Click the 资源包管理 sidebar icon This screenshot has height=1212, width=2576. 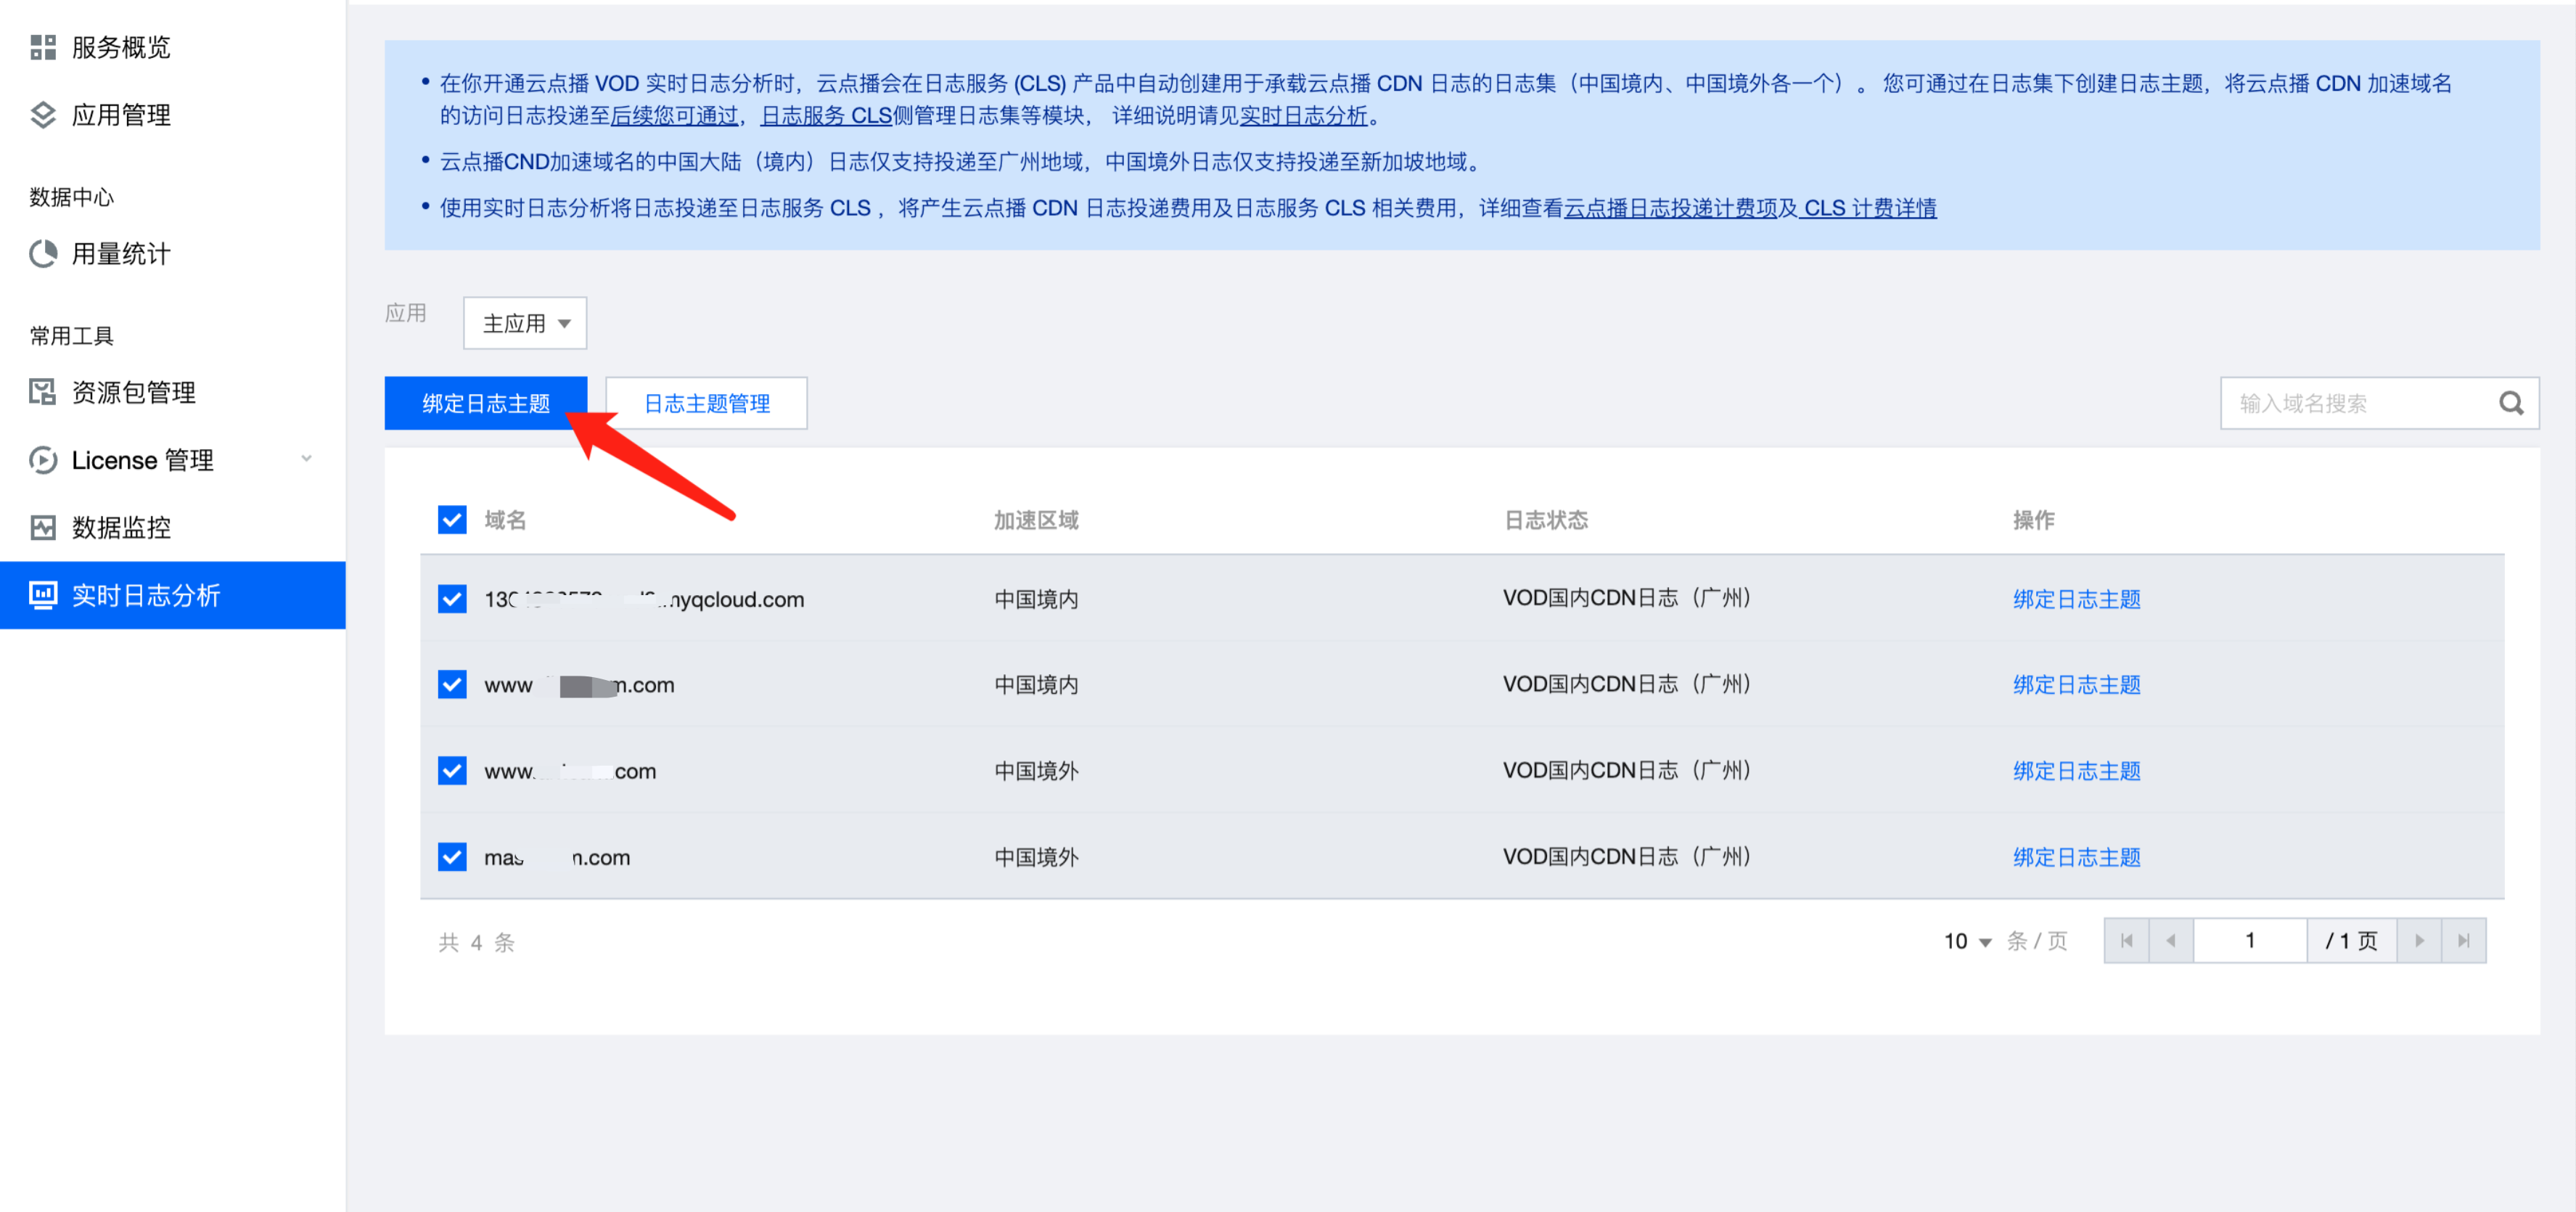[42, 392]
